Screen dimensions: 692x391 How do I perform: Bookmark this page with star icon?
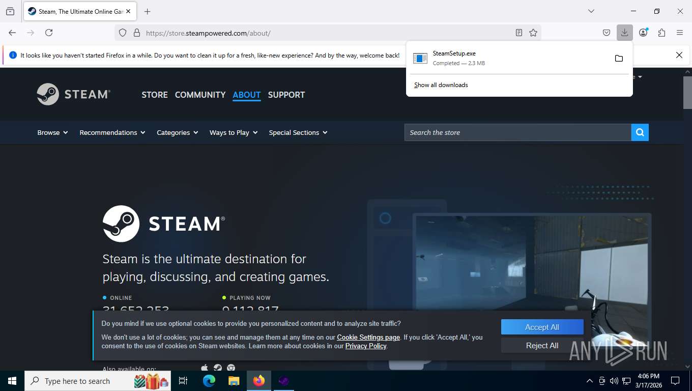(x=533, y=33)
